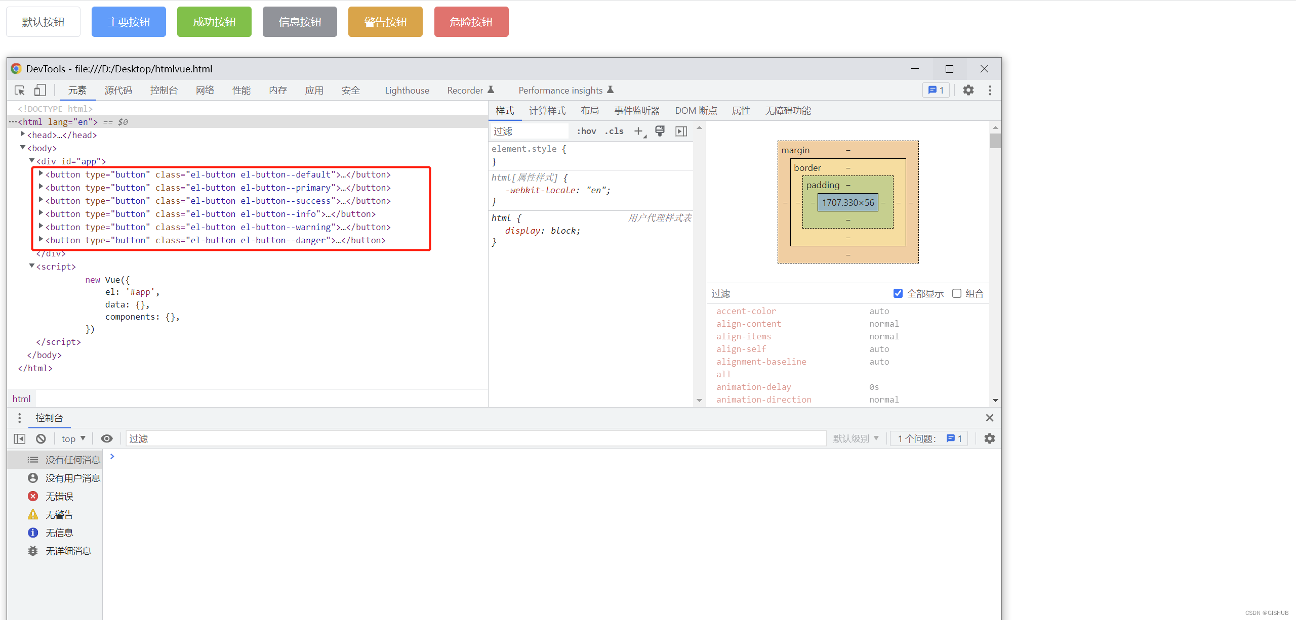
Task: Open console settings gear
Action: click(x=989, y=438)
